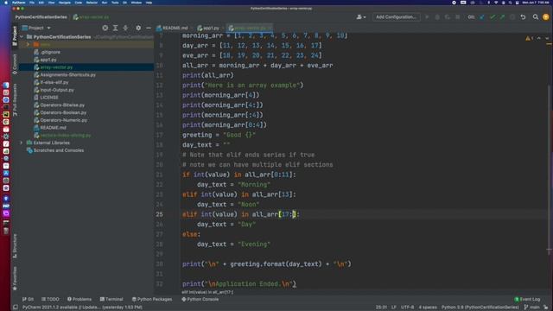553x311 pixels.
Task: Click the UTF-8 encoding status entry
Action: tap(407, 308)
